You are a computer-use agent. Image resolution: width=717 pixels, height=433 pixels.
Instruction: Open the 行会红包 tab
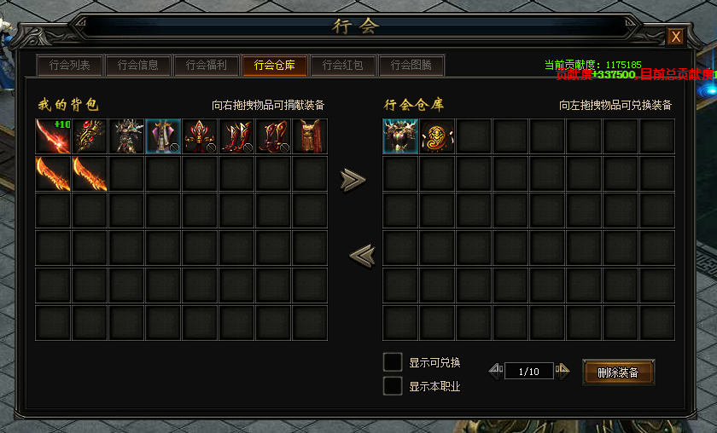(343, 66)
